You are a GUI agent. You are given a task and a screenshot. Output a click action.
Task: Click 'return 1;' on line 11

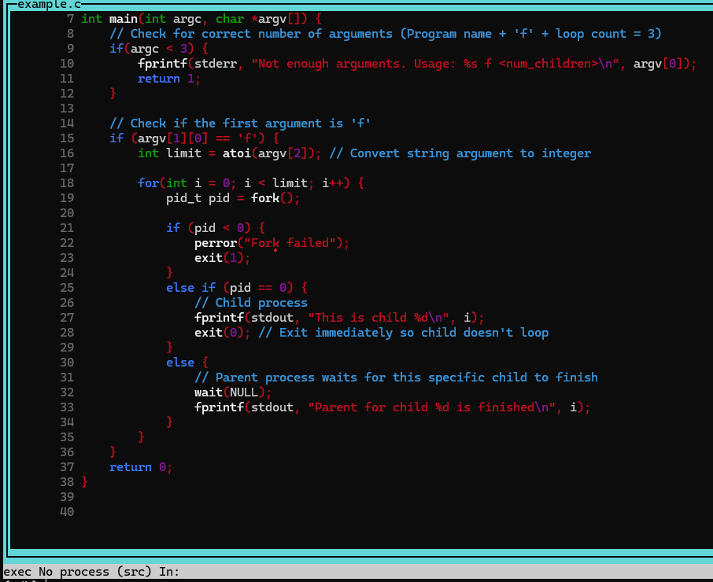[168, 79]
